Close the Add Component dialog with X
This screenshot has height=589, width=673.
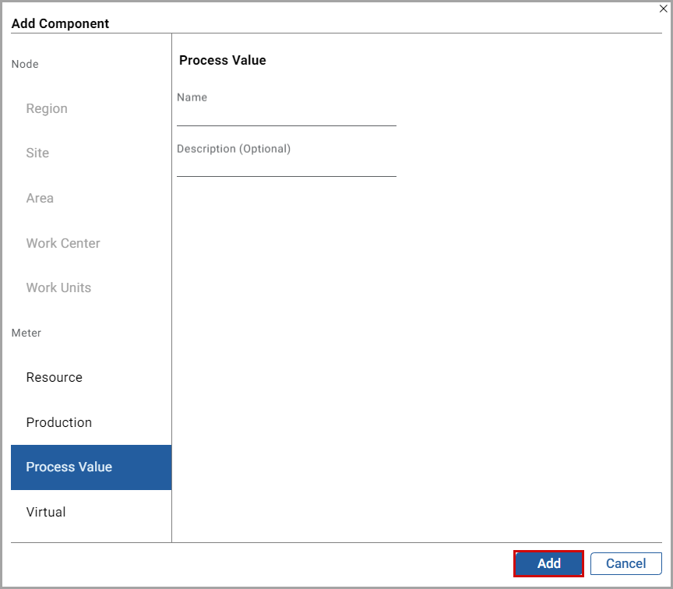pyautogui.click(x=663, y=9)
